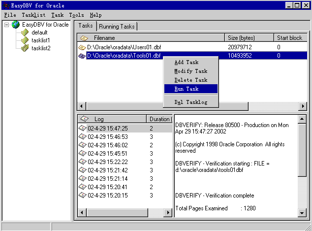Click log icon for 02-4-29 15:21:42

[x=82, y=170]
